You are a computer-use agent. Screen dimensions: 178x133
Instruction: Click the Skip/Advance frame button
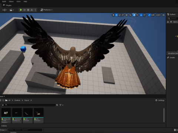pos(24,10)
